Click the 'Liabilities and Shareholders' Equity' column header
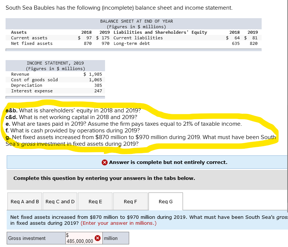This screenshot has width=288, height=247. 160,32
